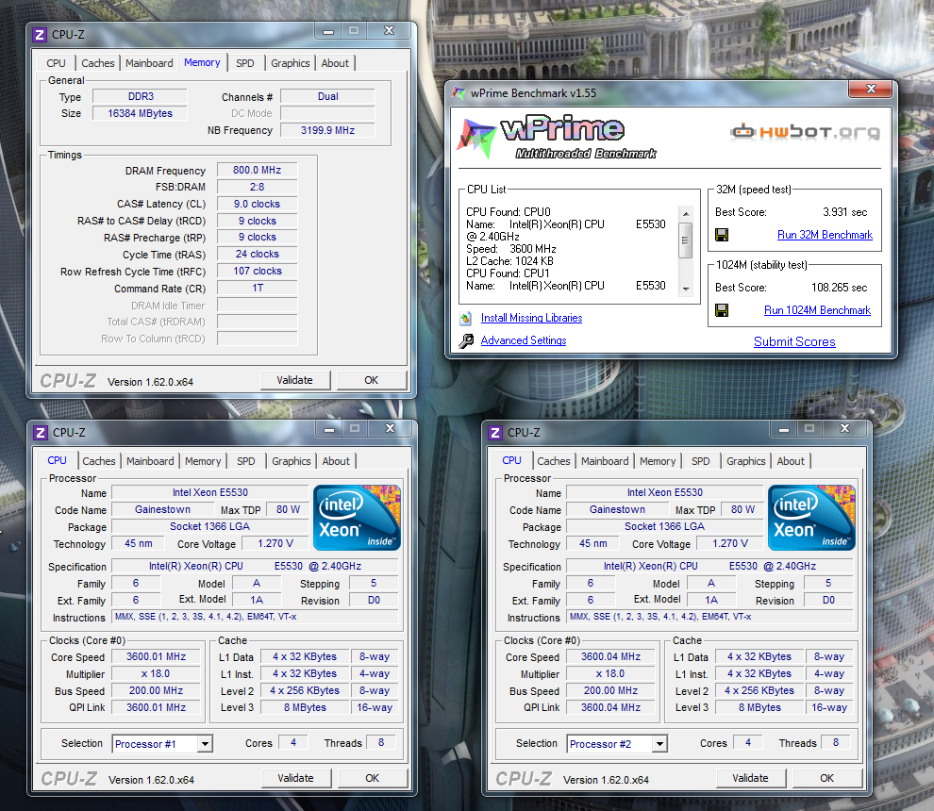Click OK in the Memory CPU-Z window
Image resolution: width=934 pixels, height=811 pixels.
coord(372,380)
